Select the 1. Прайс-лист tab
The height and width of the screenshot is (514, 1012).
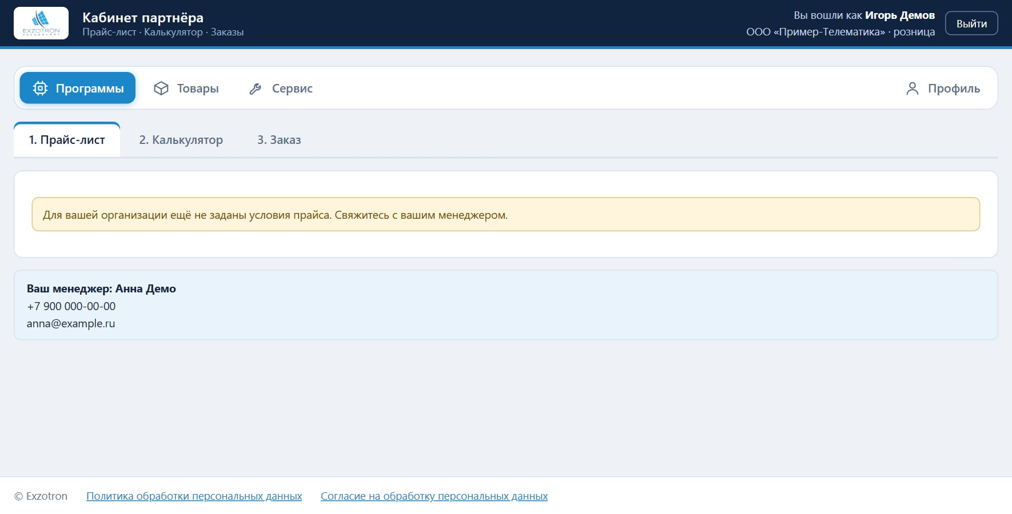(x=67, y=140)
